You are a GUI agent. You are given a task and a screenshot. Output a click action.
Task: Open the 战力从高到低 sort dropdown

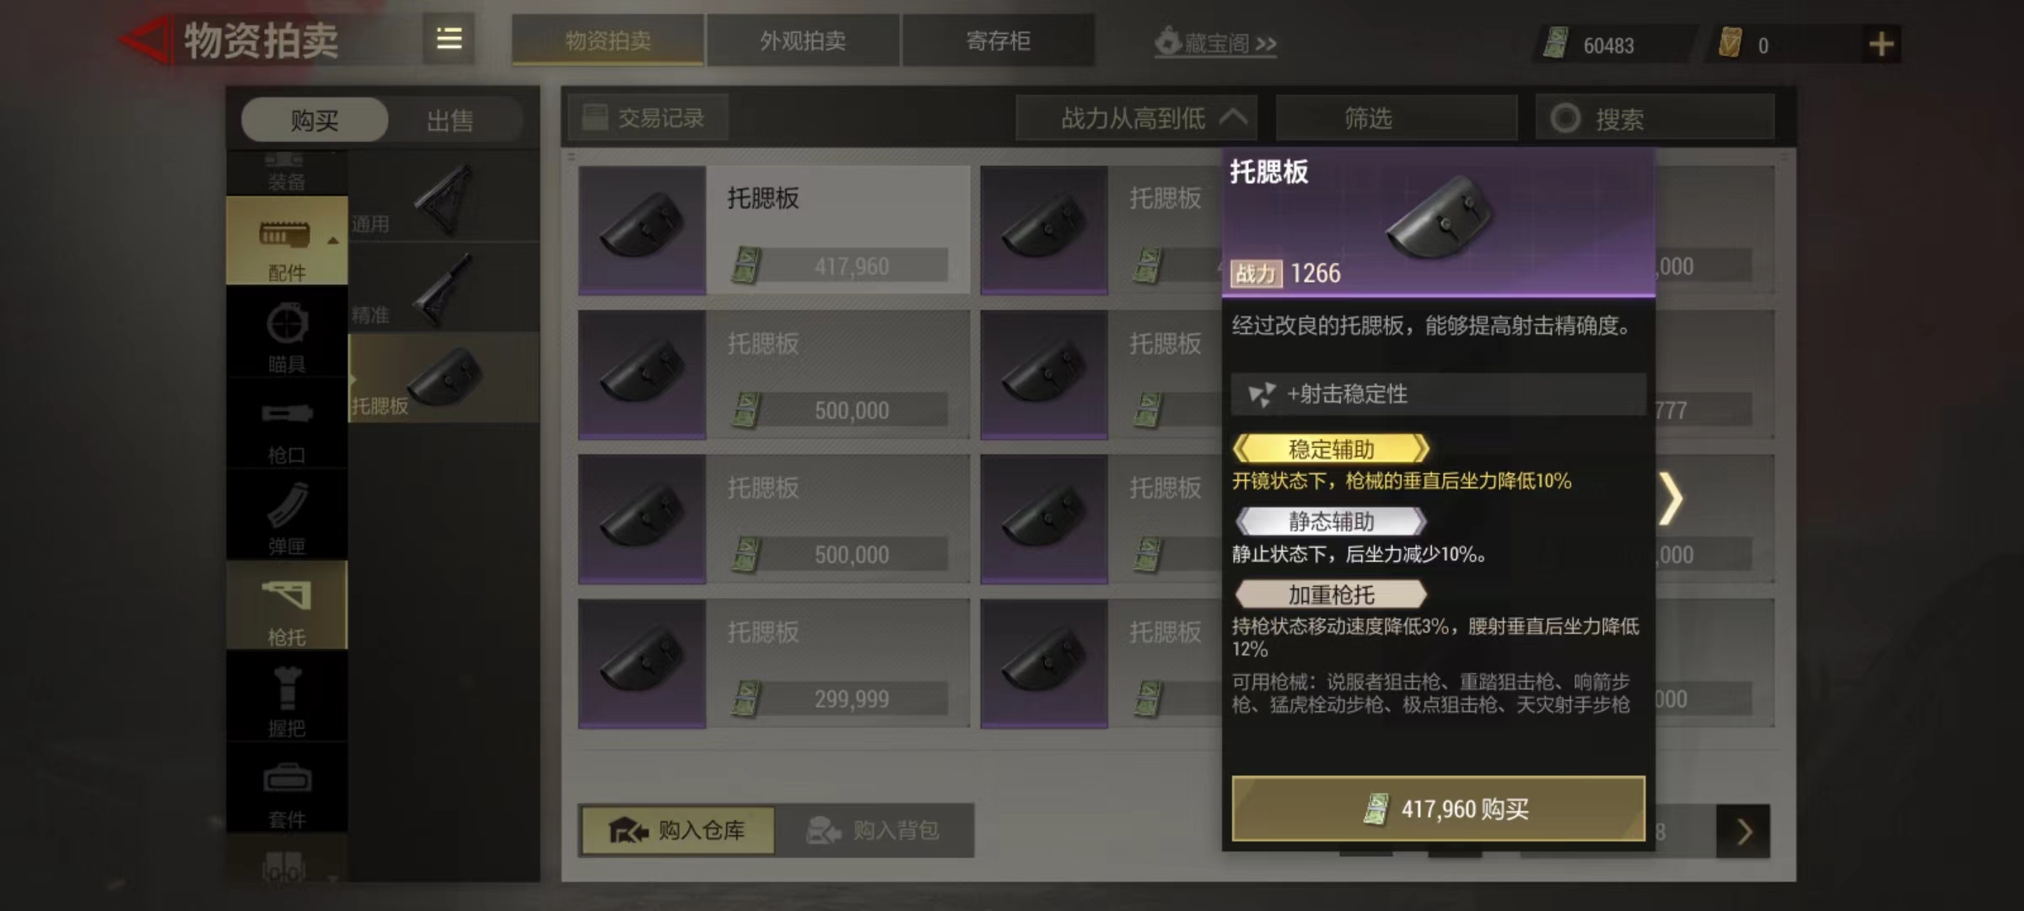[x=1137, y=118]
